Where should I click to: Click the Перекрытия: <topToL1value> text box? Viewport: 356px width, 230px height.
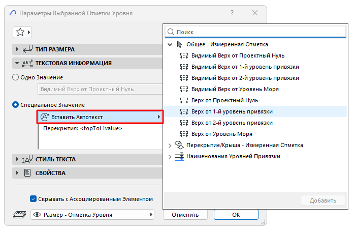click(101, 136)
